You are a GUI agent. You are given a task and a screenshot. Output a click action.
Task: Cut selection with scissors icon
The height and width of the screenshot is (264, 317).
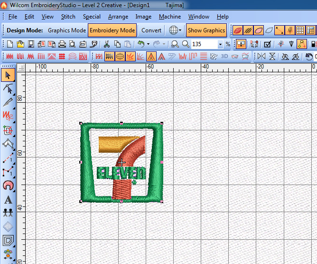click(107, 44)
